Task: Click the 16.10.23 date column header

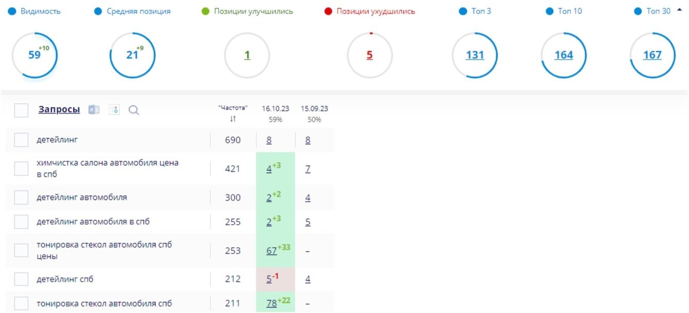Action: (275, 108)
